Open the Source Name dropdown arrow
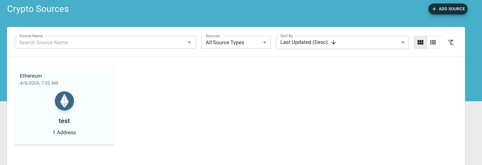The width and height of the screenshot is (482, 165). pos(189,42)
